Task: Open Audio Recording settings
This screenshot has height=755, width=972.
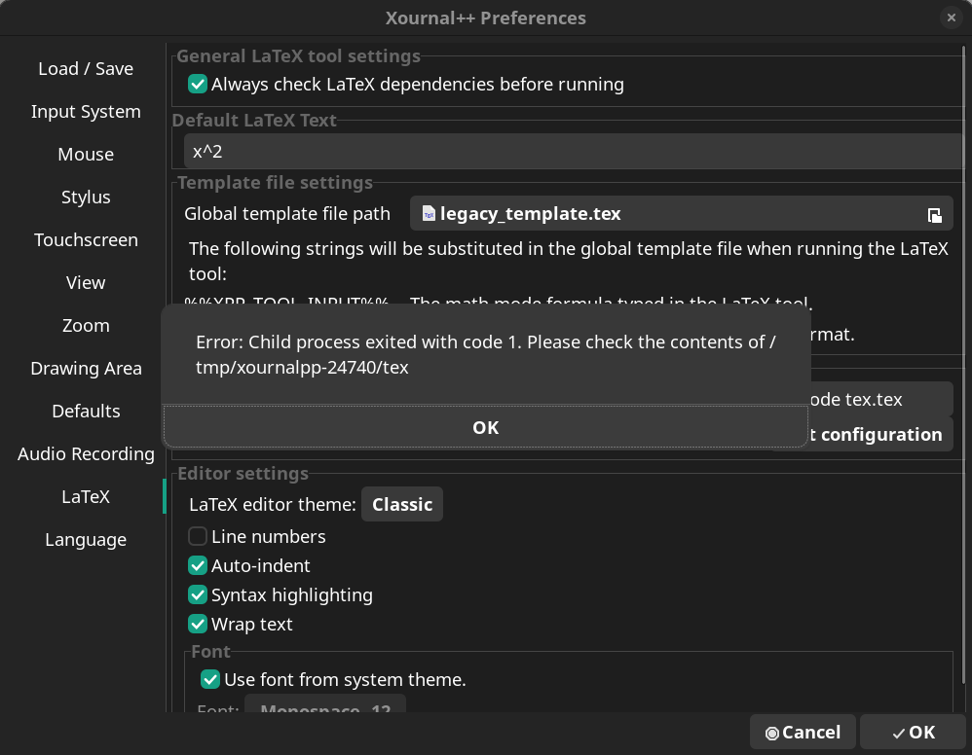Action: point(86,453)
